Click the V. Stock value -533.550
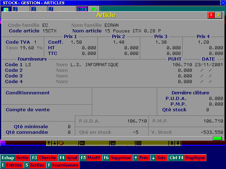Image resolution: width=226 pixels, height=169 pixels. click(x=212, y=132)
